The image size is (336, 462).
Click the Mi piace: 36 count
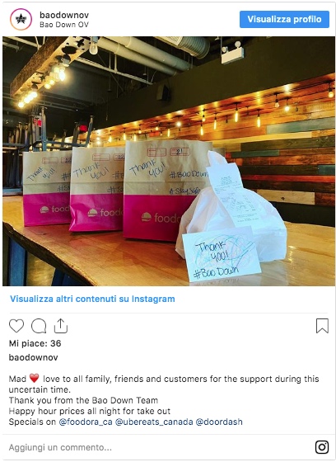[x=35, y=343]
